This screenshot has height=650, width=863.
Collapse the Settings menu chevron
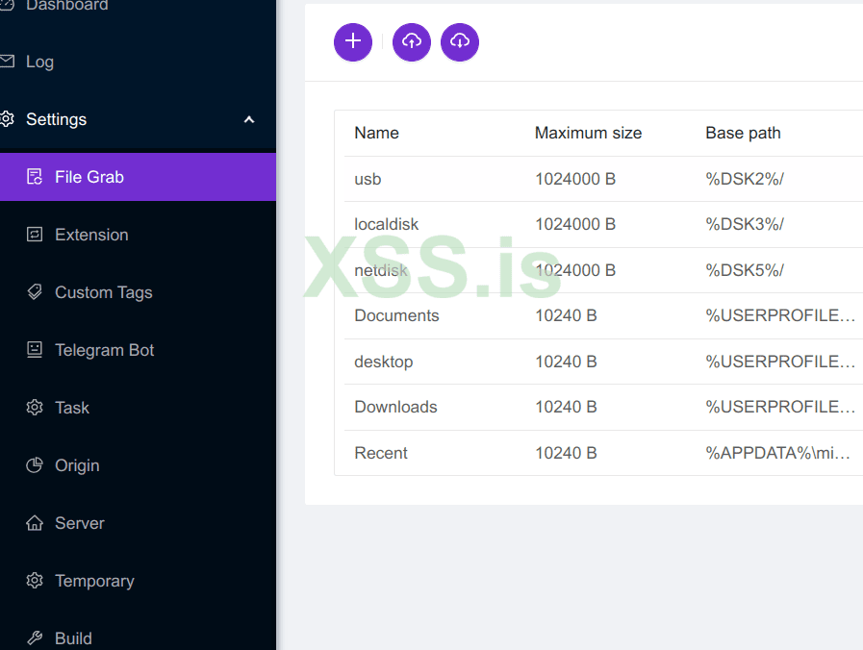249,119
